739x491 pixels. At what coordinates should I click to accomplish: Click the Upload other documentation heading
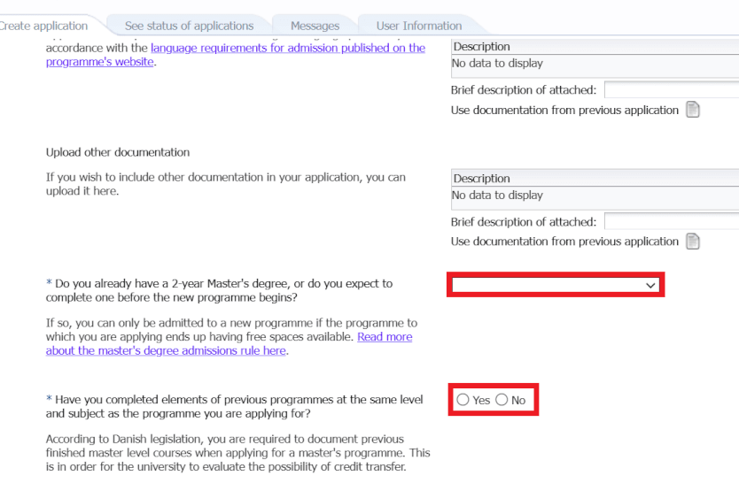(118, 152)
